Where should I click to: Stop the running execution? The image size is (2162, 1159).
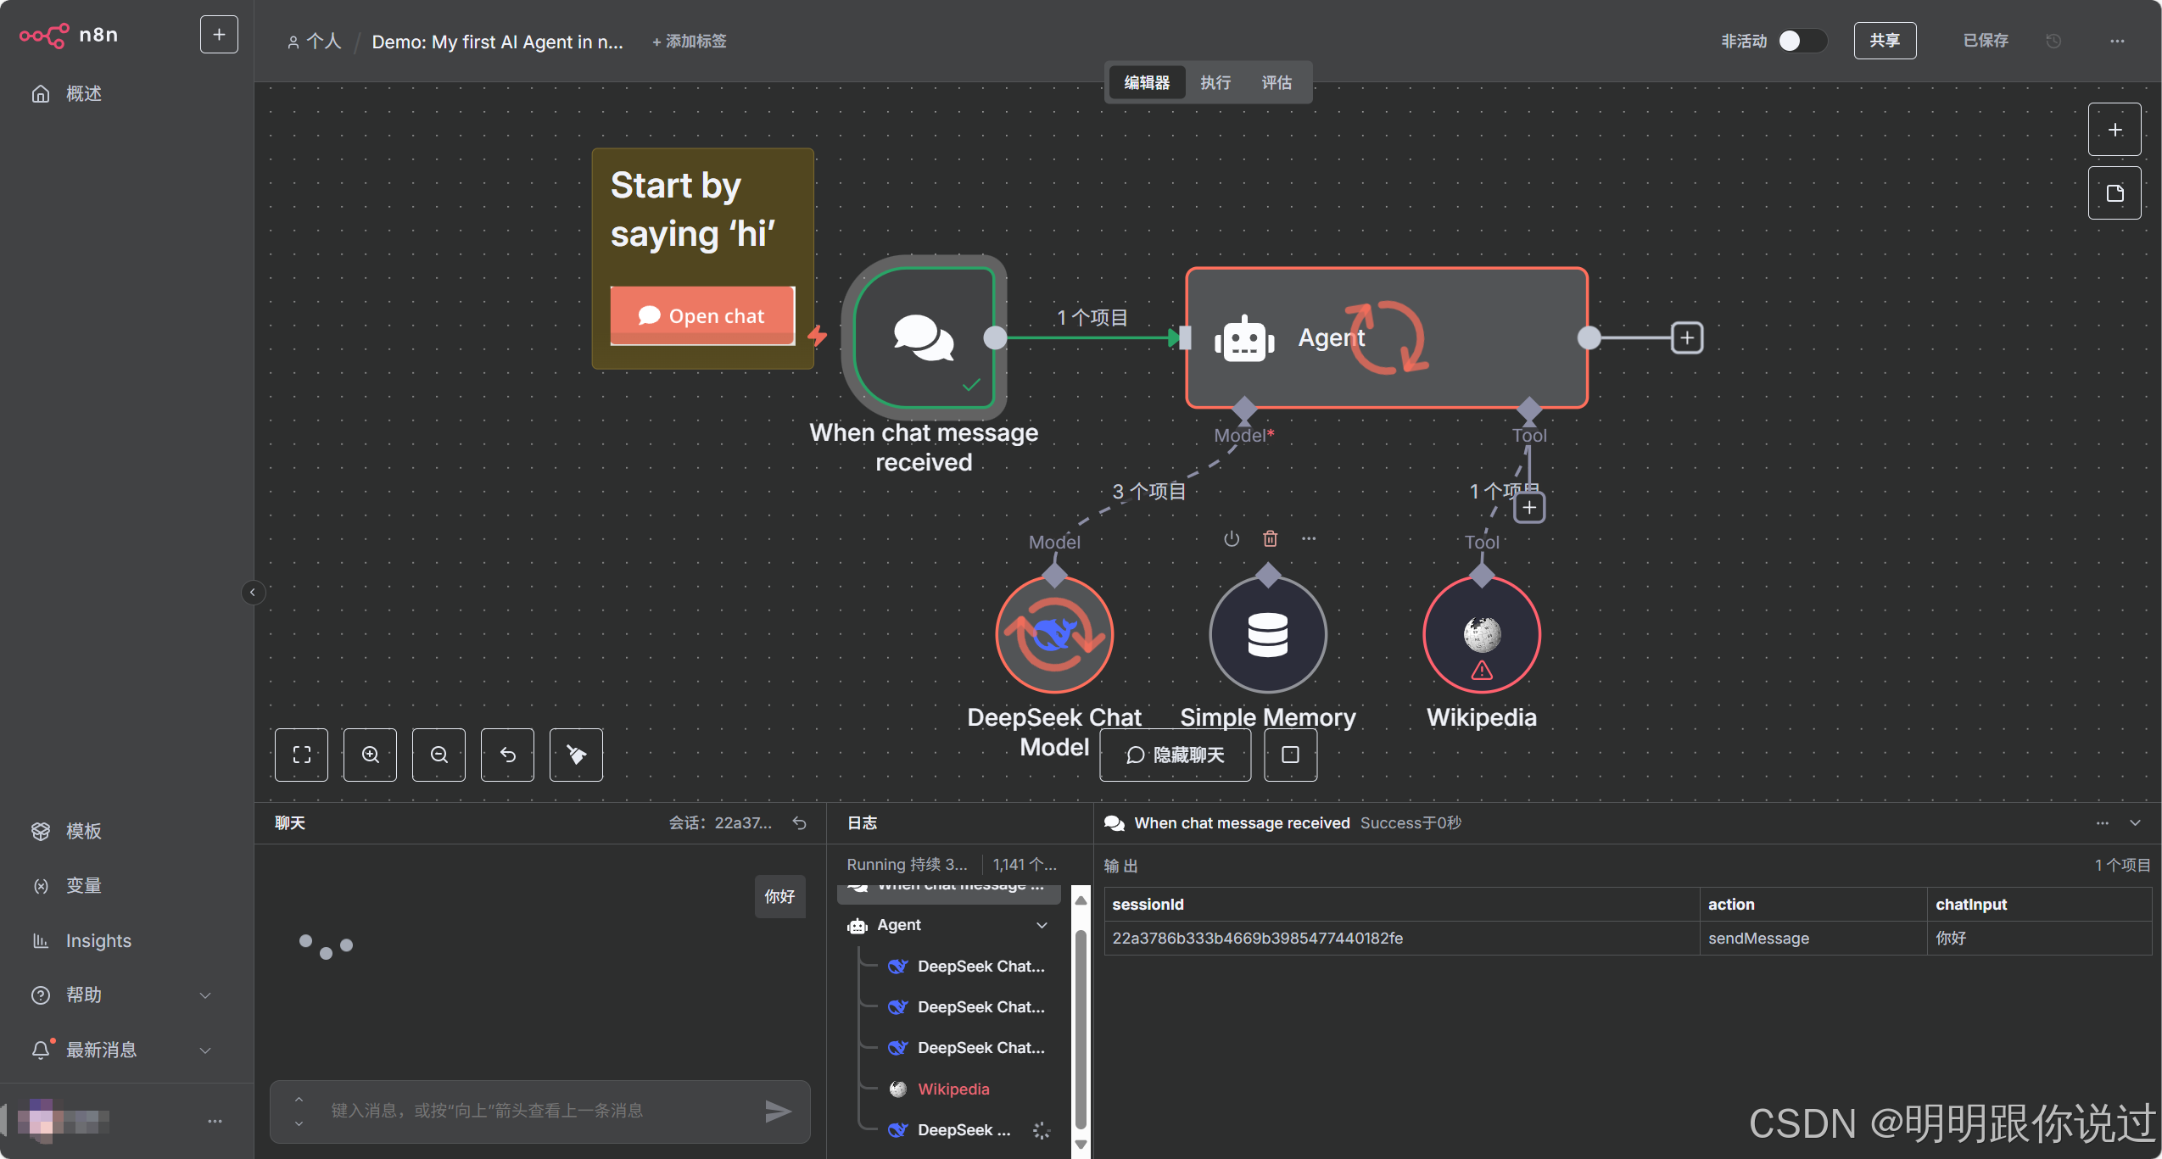click(x=1290, y=755)
